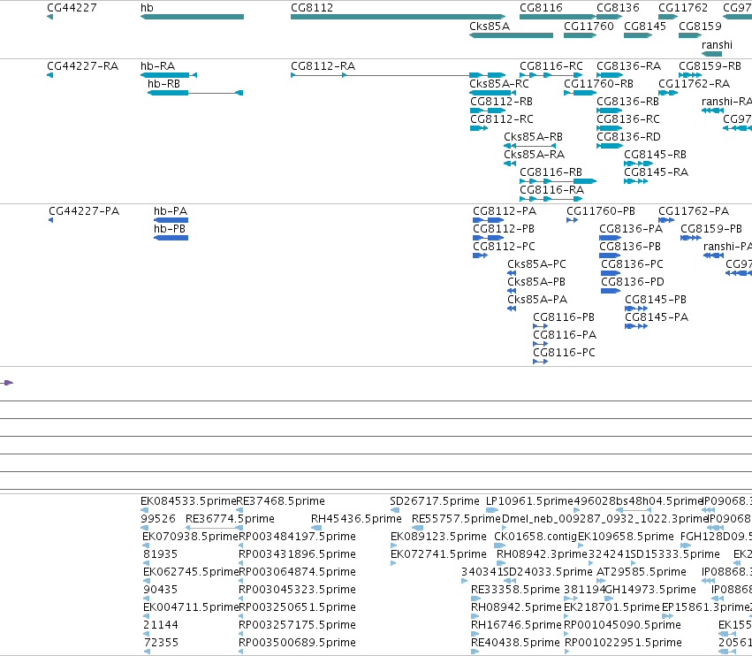Select the Cks85A-RB transcript label

[x=534, y=137]
